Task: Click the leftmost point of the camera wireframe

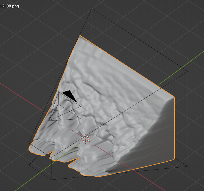Action: click(x=49, y=120)
